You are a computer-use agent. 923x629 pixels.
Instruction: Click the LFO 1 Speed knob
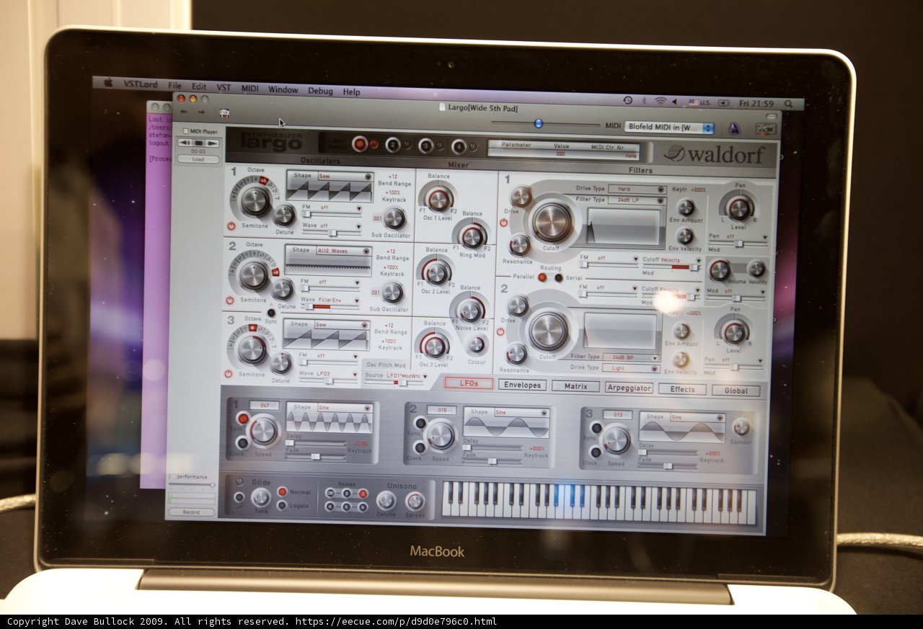coord(263,430)
